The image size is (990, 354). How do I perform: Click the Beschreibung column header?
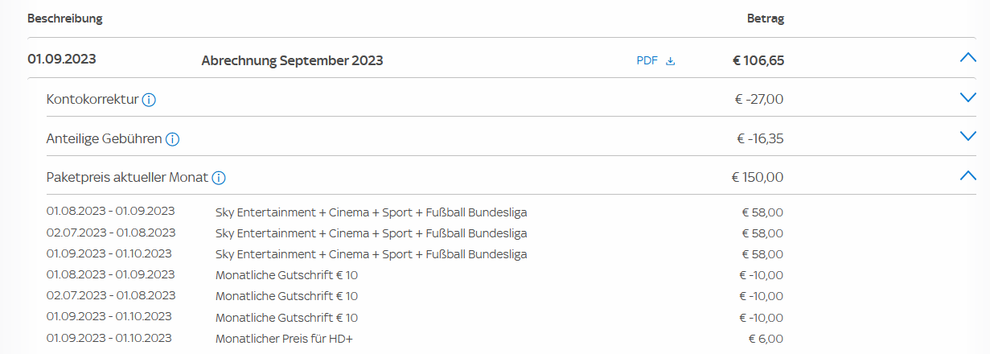[x=65, y=19]
